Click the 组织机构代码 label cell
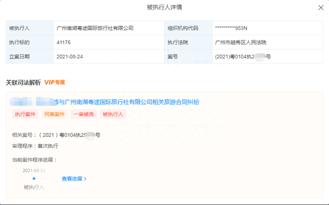 pos(188,28)
